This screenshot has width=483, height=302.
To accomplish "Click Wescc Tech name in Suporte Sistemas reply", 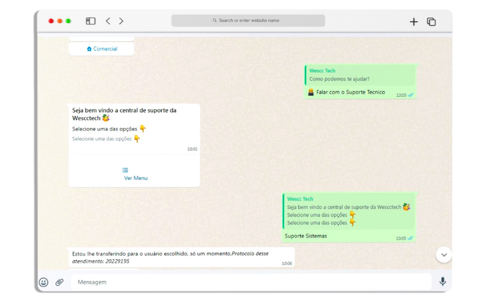I will pyautogui.click(x=300, y=199).
